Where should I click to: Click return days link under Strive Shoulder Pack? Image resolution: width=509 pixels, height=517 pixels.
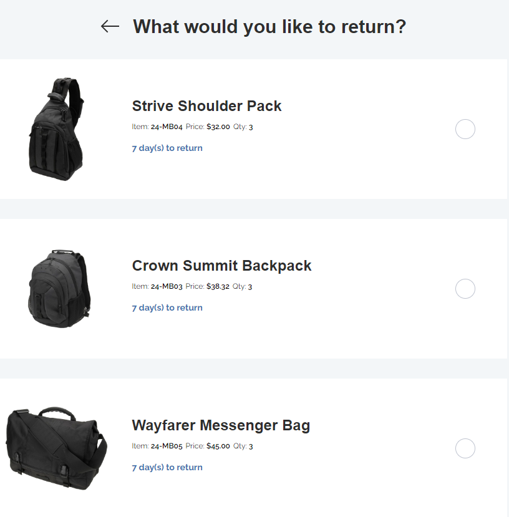click(167, 148)
